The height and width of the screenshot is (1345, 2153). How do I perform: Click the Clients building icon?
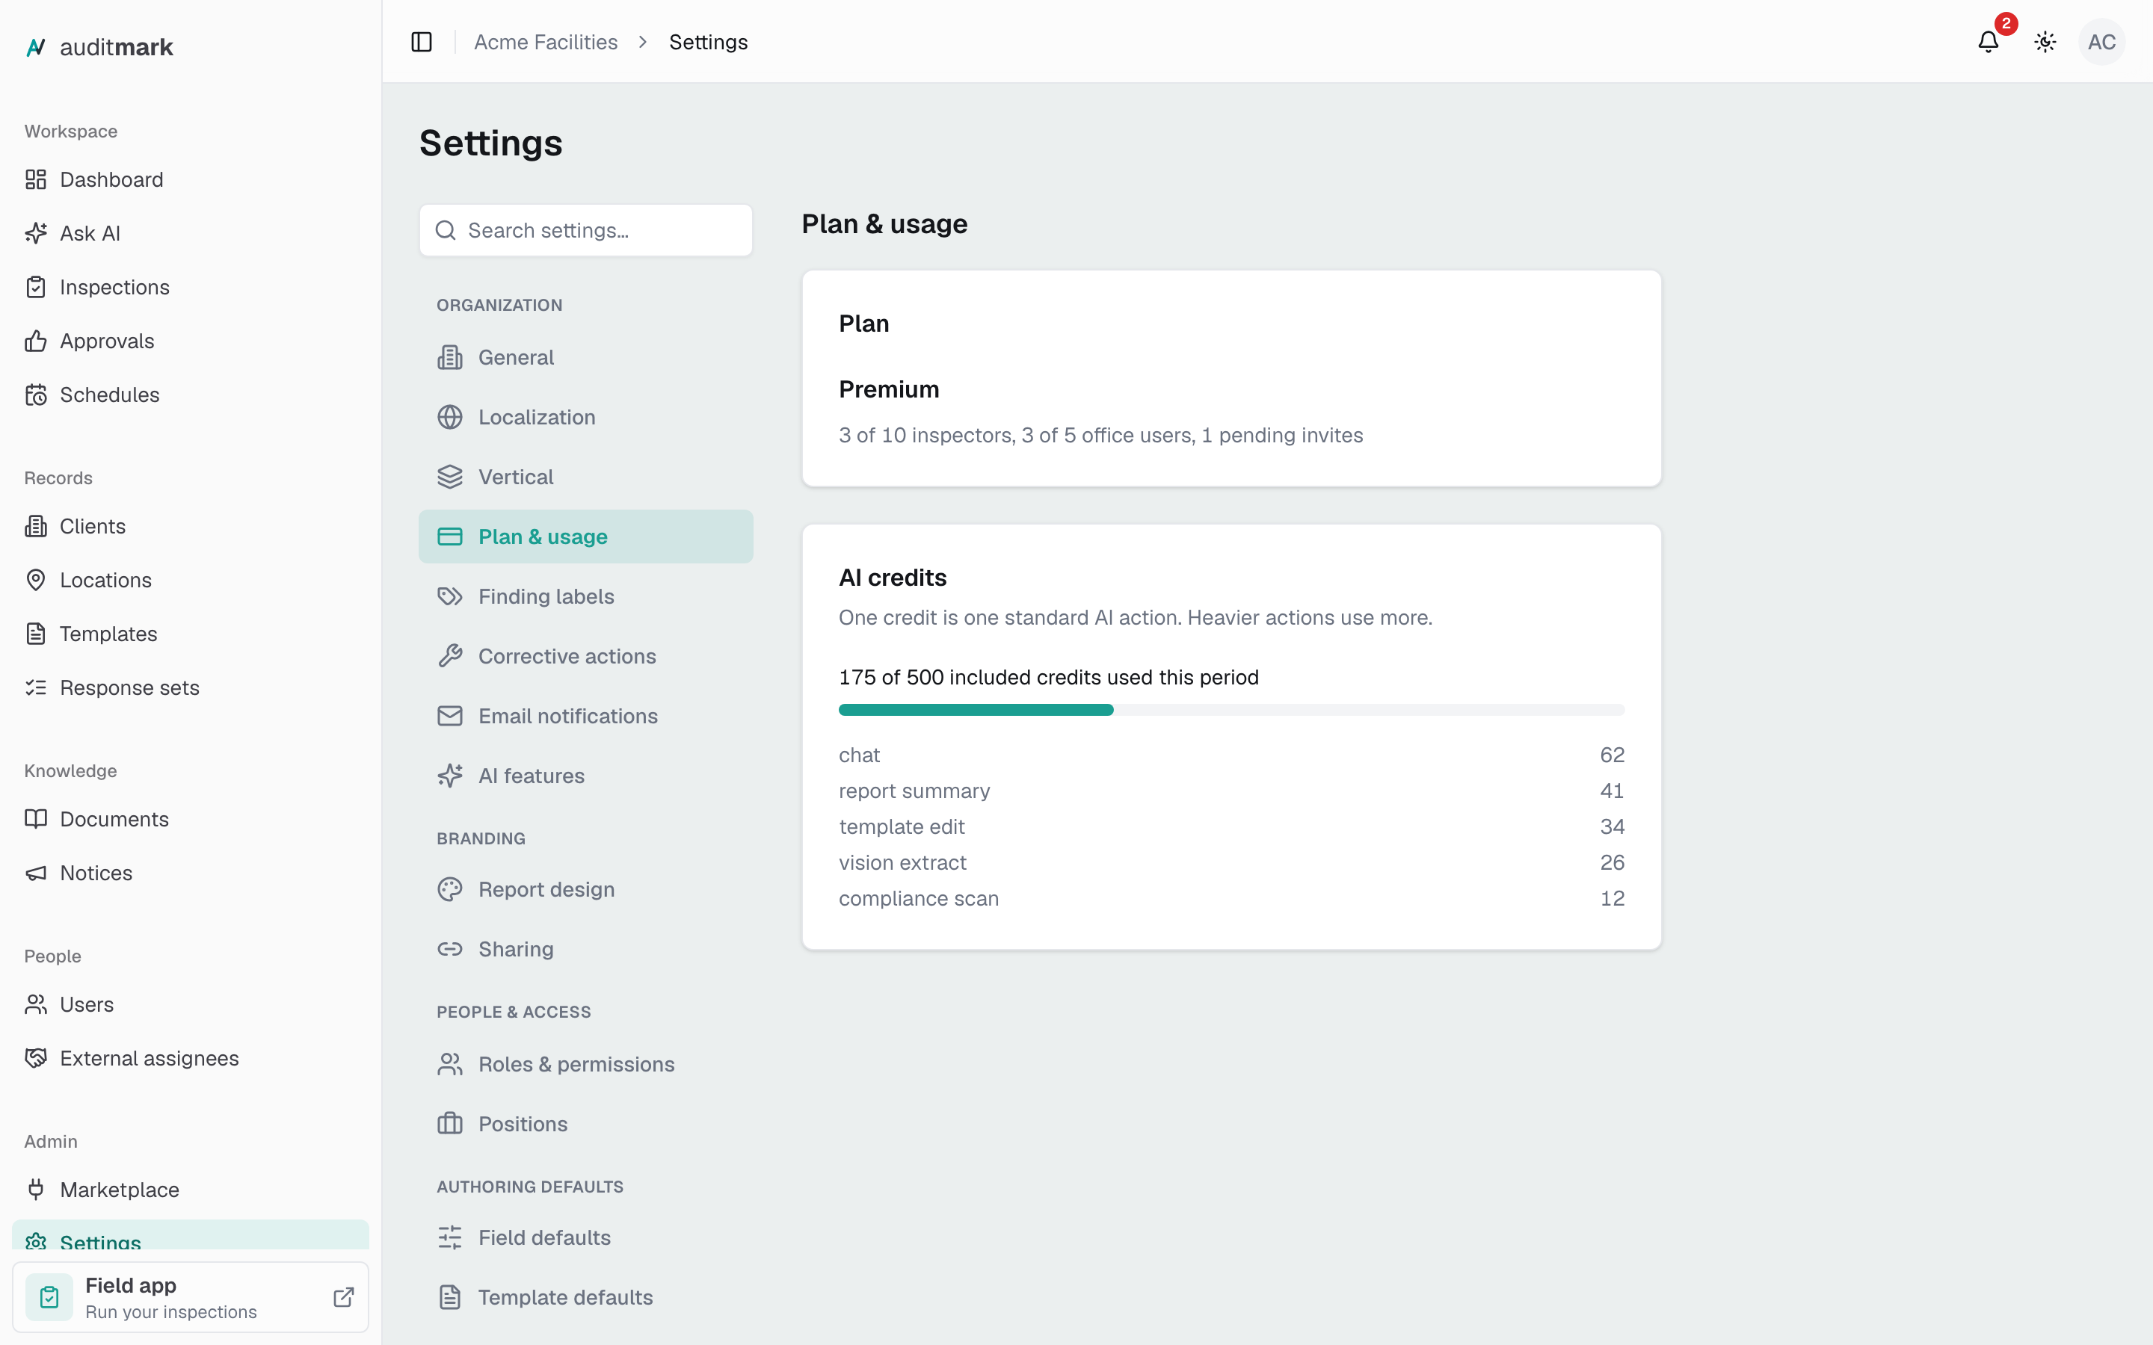coord(36,527)
